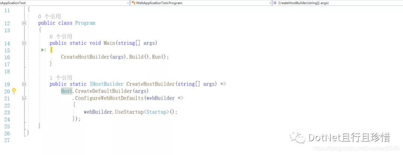This screenshot has width=403, height=155.
Task: Click the references link above Main method
Action: click(x=61, y=37)
